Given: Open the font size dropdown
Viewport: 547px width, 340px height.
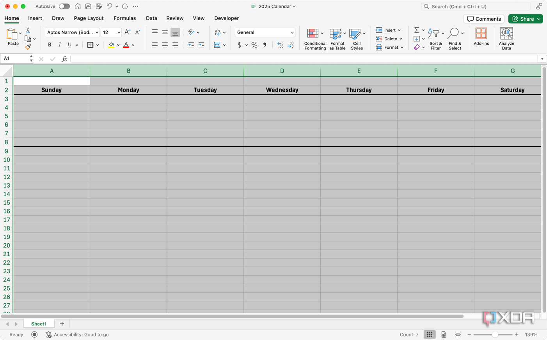Looking at the screenshot, I should [x=119, y=32].
